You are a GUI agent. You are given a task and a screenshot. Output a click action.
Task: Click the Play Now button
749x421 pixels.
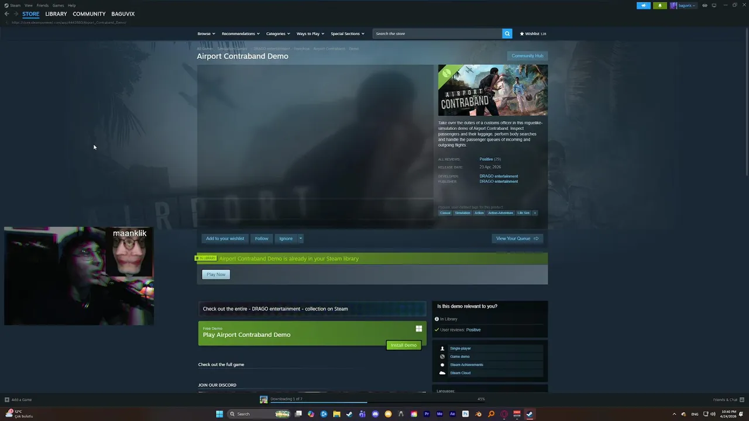tap(216, 274)
